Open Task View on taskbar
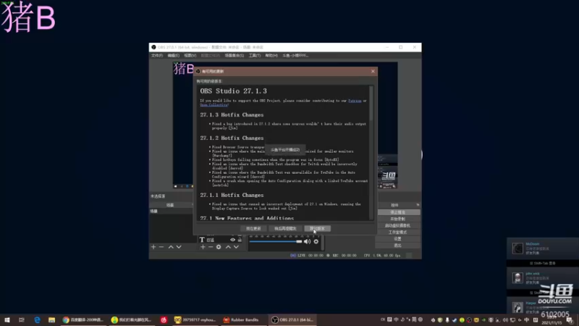 22,319
